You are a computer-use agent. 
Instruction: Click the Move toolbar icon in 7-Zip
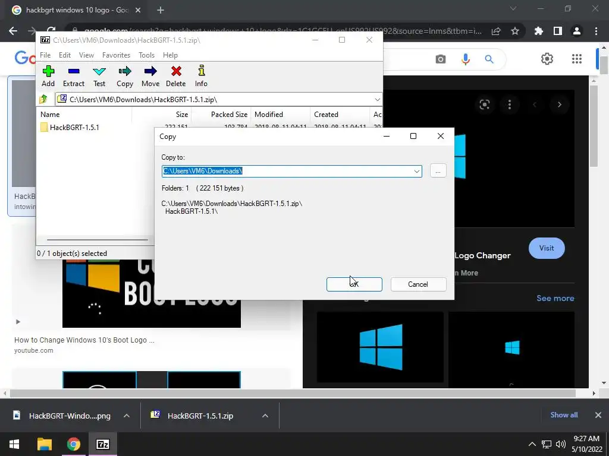(x=150, y=76)
